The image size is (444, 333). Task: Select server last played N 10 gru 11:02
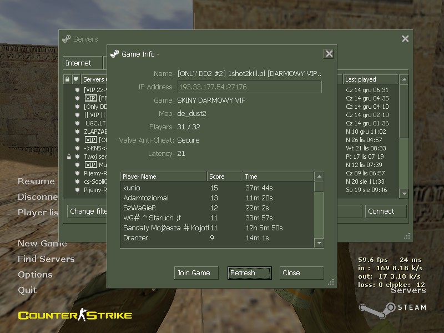[x=366, y=132]
